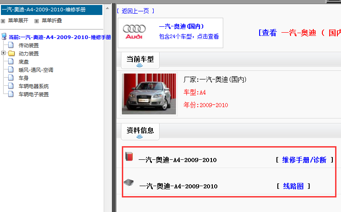Go back via 返回上一页 link
The image size is (341, 212).
coord(135,11)
